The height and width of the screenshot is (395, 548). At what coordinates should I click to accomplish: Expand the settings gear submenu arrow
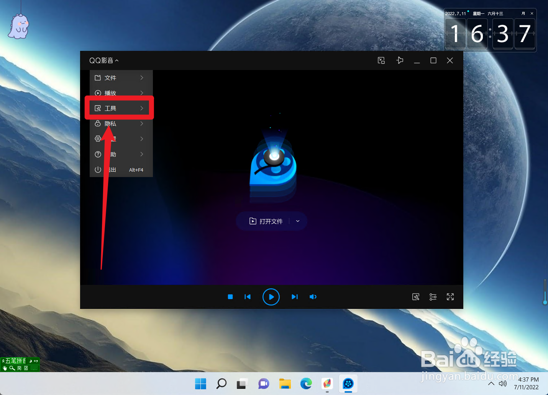click(142, 139)
